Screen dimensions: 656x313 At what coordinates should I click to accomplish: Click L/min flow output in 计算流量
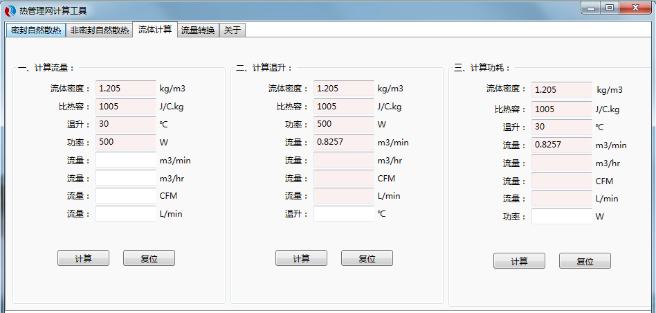click(x=126, y=214)
